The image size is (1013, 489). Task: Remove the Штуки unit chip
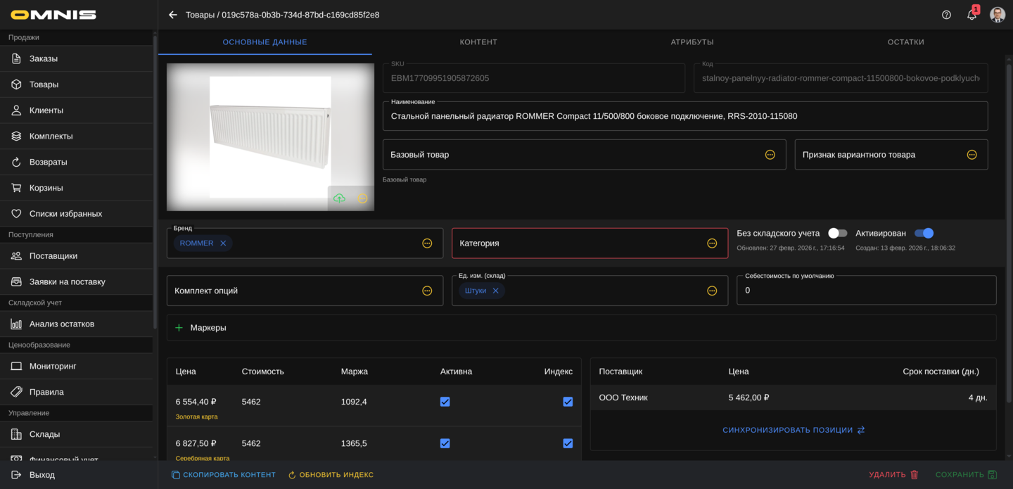pos(495,291)
